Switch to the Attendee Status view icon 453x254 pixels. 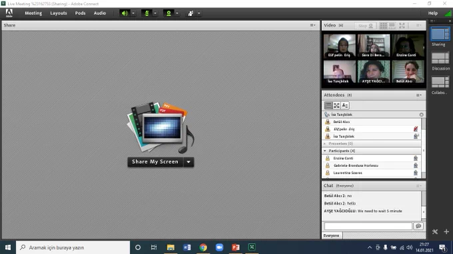[x=345, y=106]
